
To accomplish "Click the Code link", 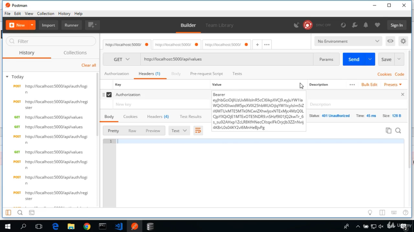I will (x=400, y=74).
